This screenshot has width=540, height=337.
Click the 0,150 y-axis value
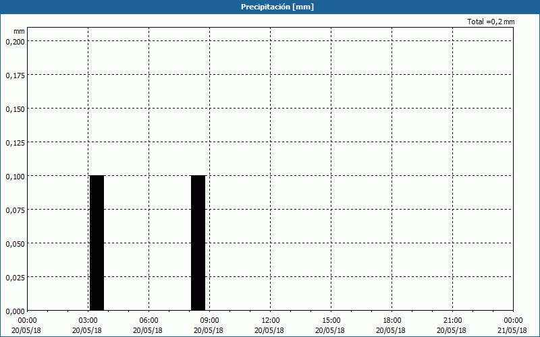15,109
